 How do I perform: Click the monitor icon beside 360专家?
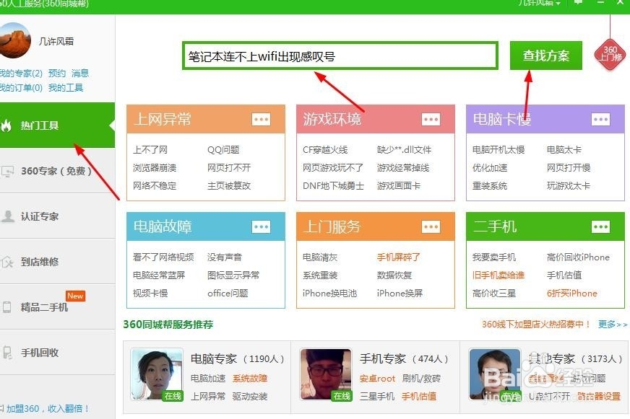[x=7, y=172]
